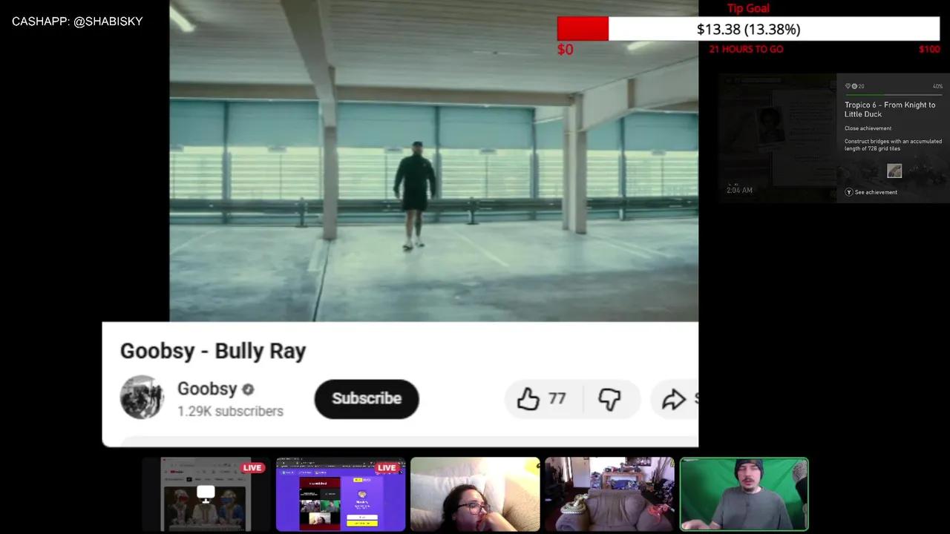Select the living room couch webcam thumbnail
The width and height of the screenshot is (950, 534).
tap(609, 495)
